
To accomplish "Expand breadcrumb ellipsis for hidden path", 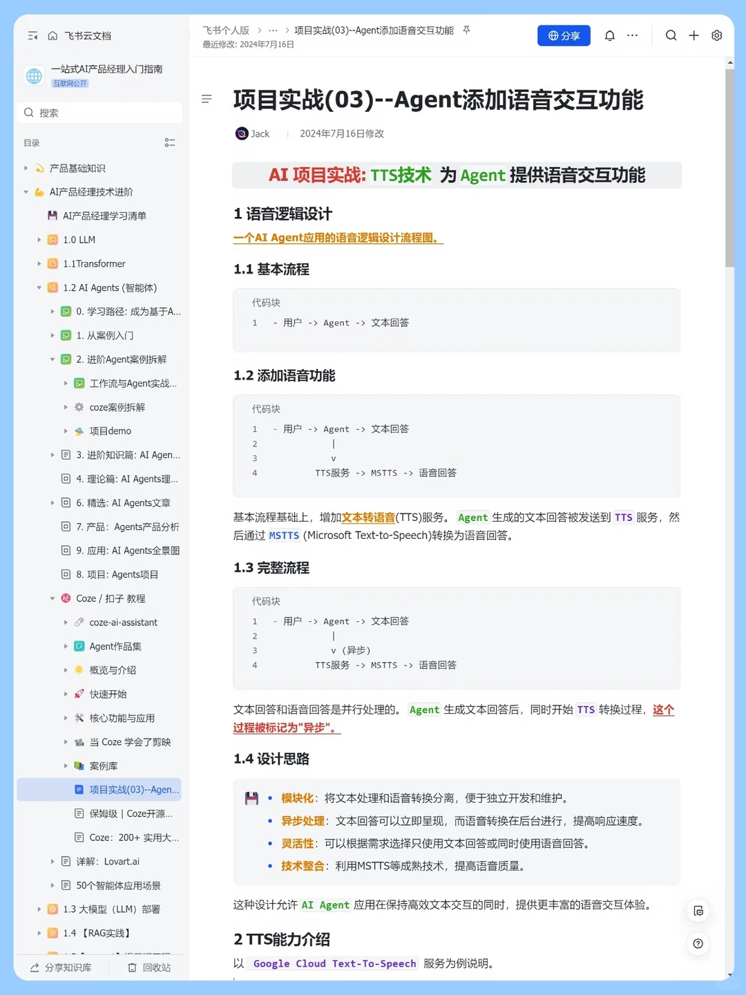I will pos(273,30).
